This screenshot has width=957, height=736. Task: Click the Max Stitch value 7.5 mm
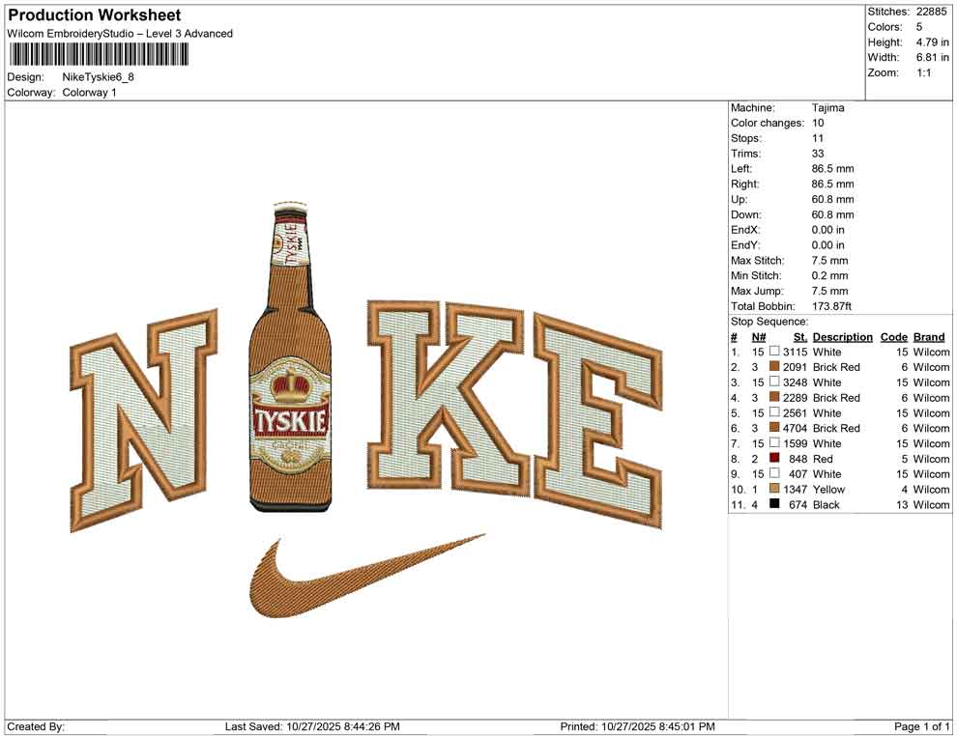[x=829, y=261]
